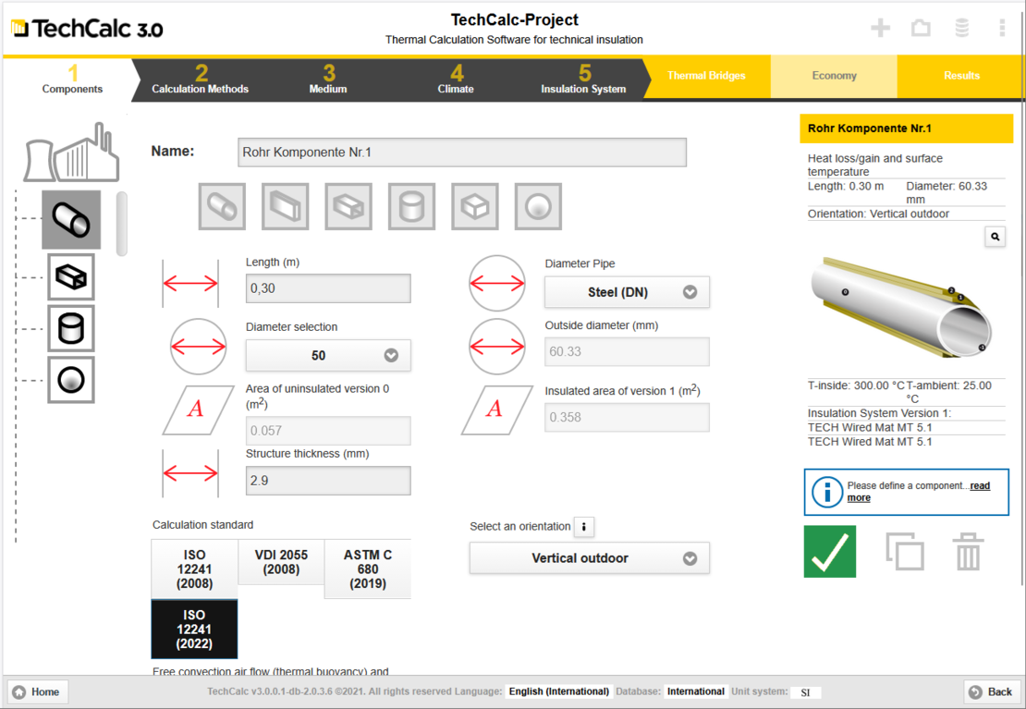Choose the flat rectangular duct shape icon

(x=286, y=207)
